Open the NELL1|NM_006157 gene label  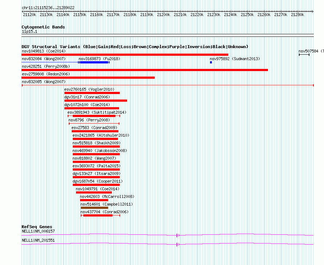tap(38, 231)
